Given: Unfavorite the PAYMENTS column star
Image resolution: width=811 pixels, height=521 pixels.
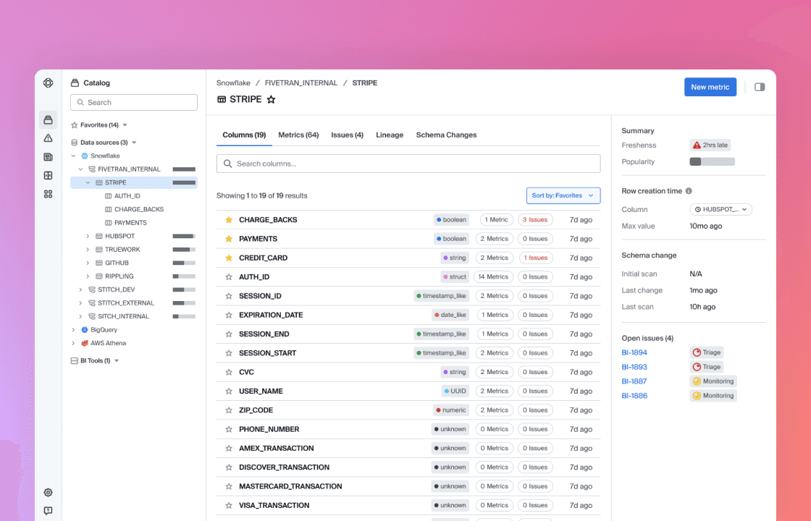Looking at the screenshot, I should coord(229,239).
